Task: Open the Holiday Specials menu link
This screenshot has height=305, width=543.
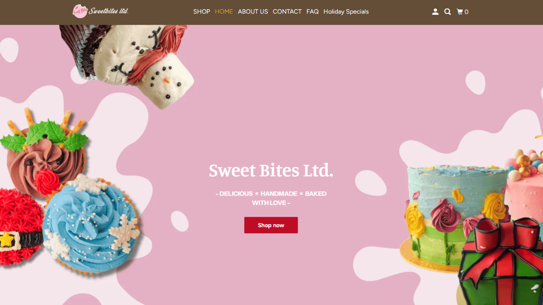Action: click(346, 12)
